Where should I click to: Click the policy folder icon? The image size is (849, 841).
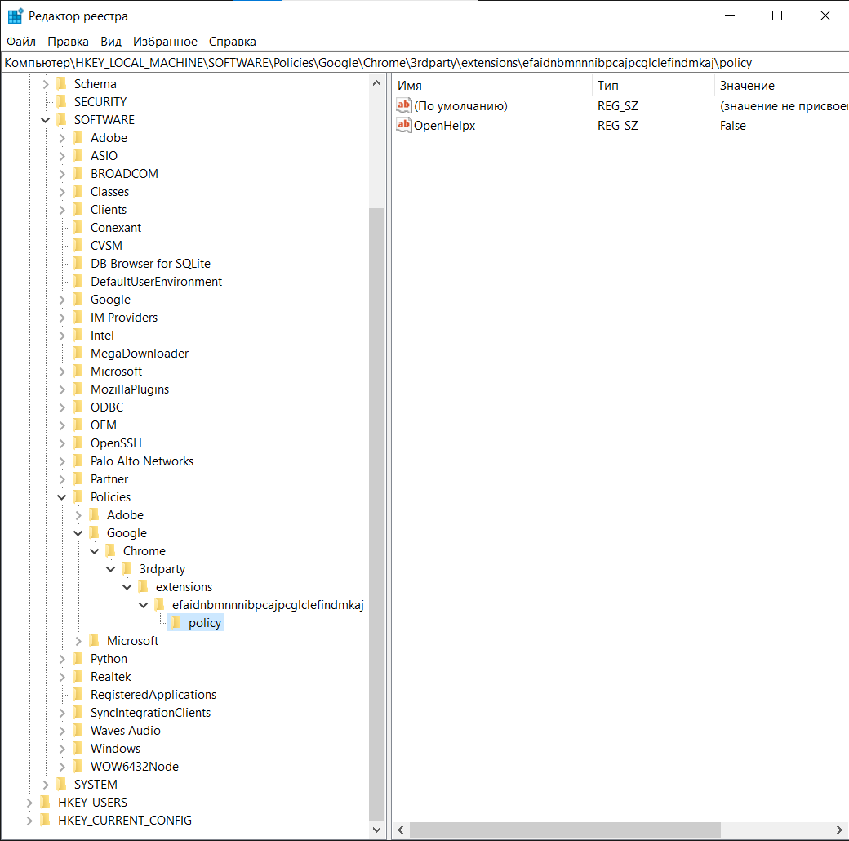[176, 622]
